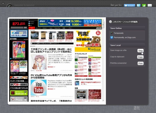This screenshot has width=156, height=113.
Task: Click the YouTube logo article thumbnail
Action: (x=38, y=88)
